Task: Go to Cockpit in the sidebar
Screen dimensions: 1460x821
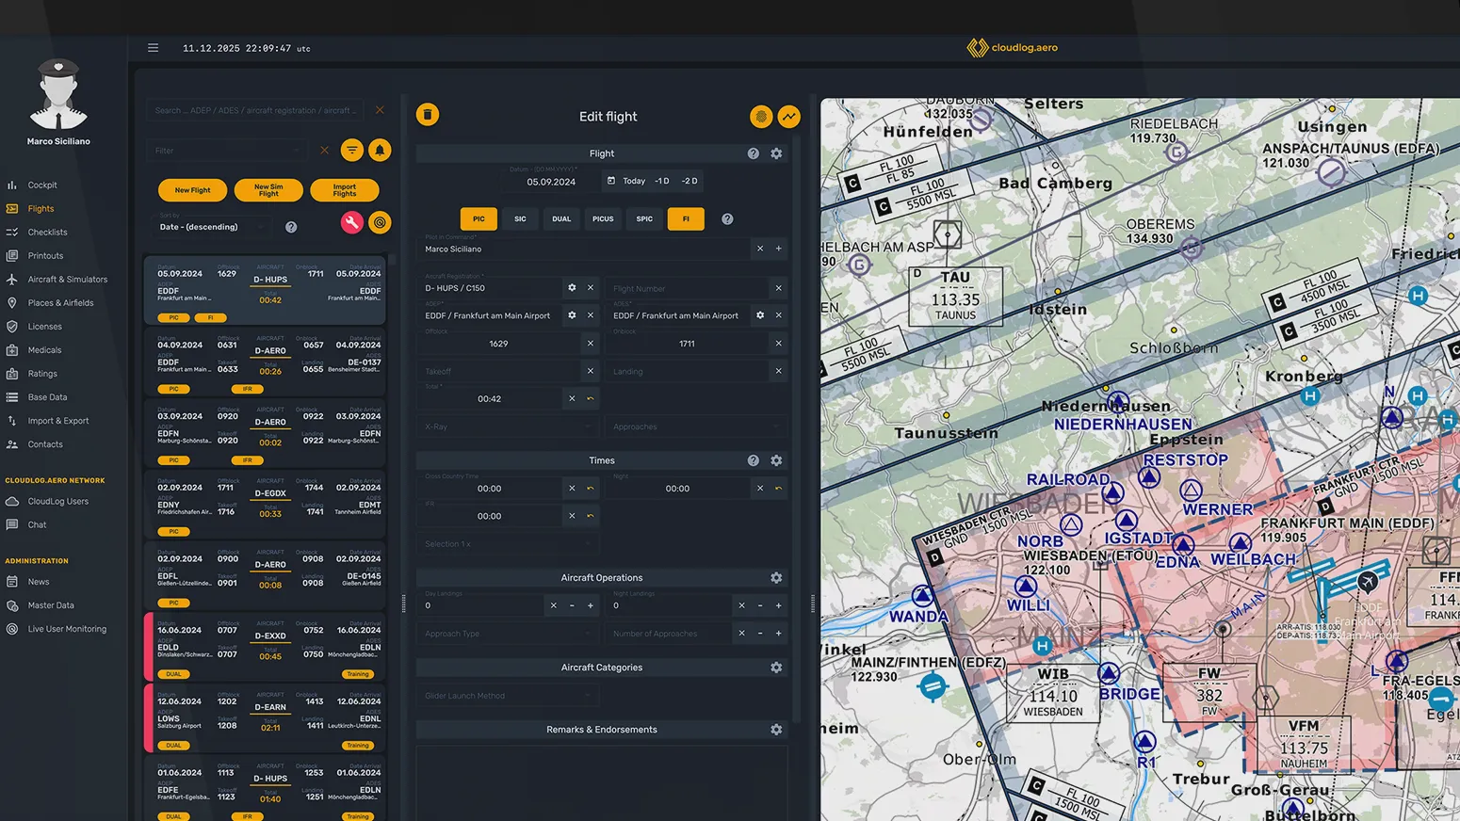Action: pyautogui.click(x=42, y=185)
